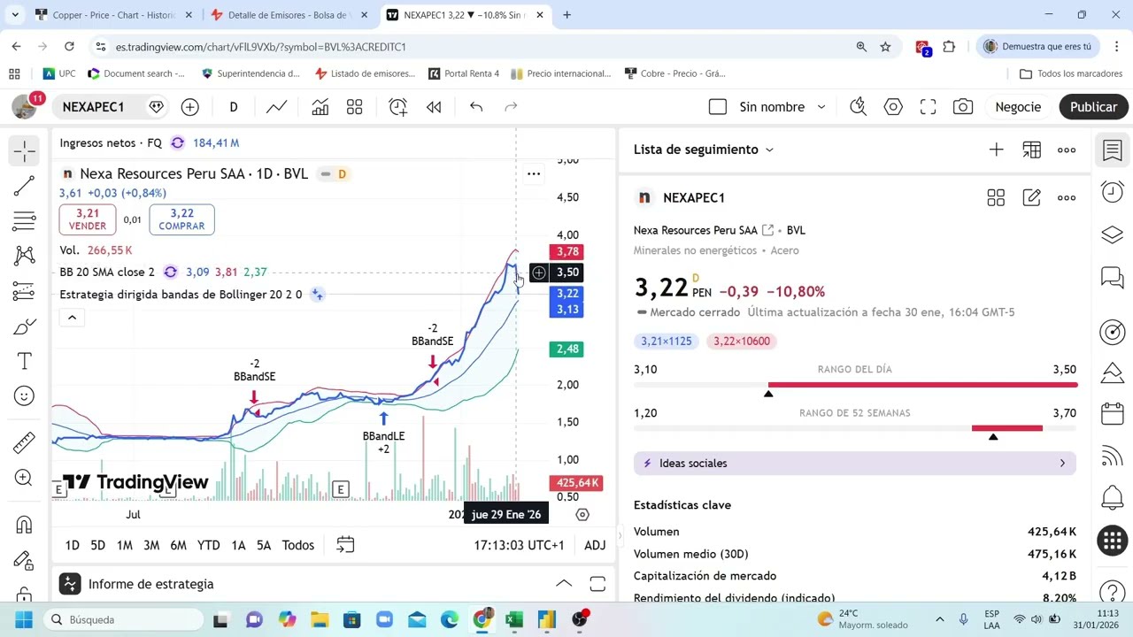This screenshot has width=1133, height=637.
Task: Toggle the layout select square checkbox
Action: 718,107
